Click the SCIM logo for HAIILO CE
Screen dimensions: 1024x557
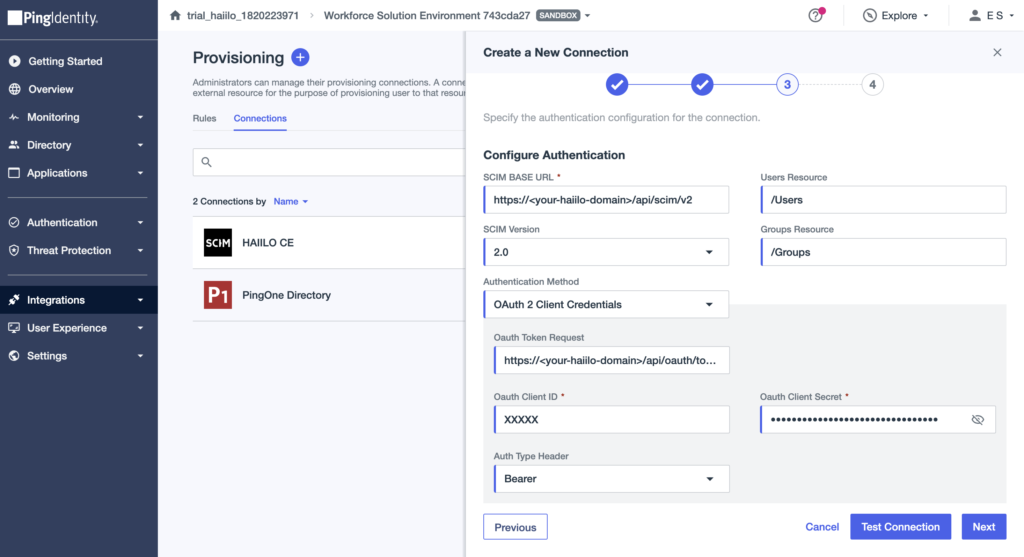tap(218, 243)
